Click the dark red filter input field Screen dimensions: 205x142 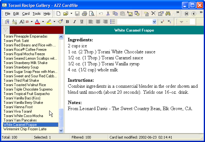tap(37, 30)
